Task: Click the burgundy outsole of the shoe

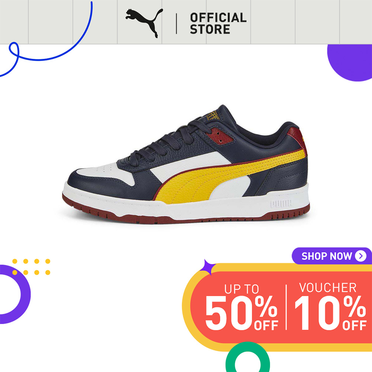Action: pos(186,214)
